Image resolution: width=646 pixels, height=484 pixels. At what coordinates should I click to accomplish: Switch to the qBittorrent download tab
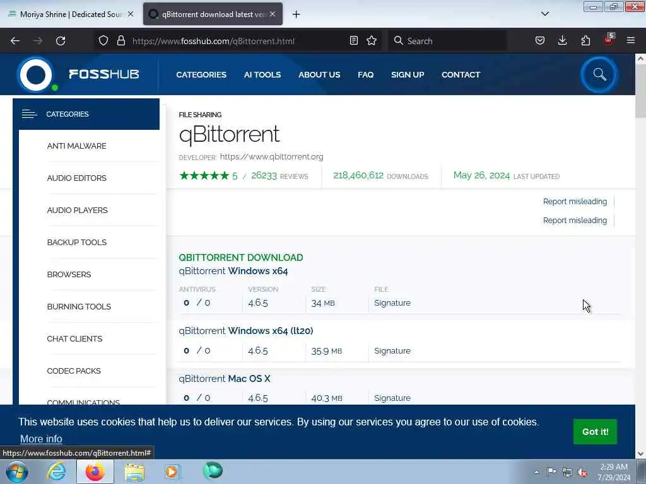213,14
